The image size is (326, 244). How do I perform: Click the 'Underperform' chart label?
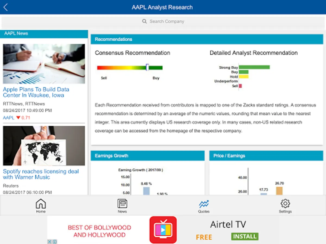pos(226,81)
